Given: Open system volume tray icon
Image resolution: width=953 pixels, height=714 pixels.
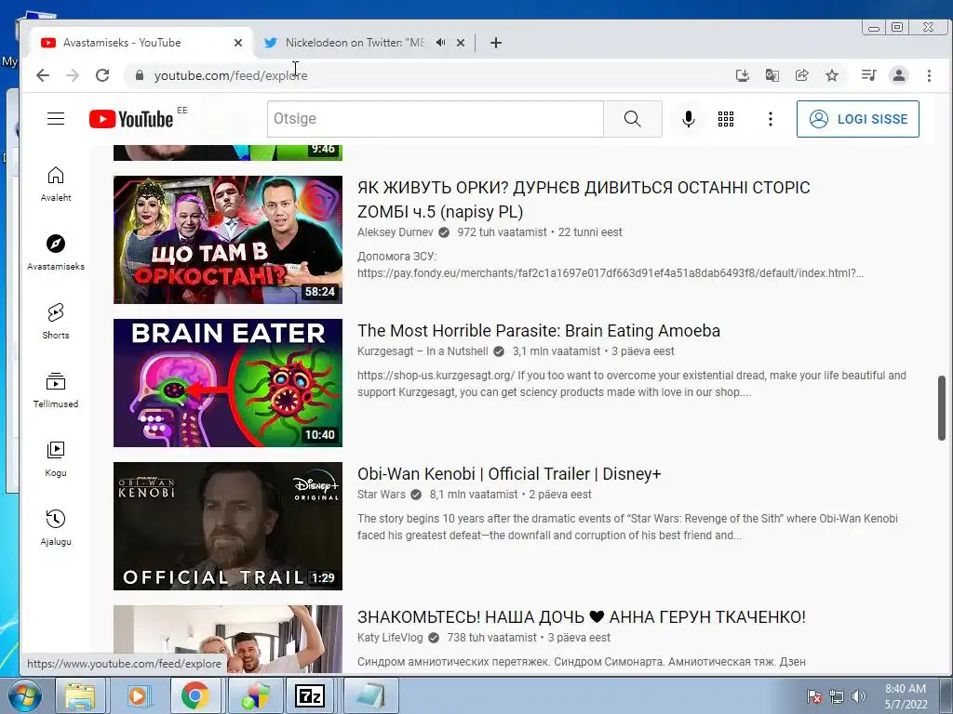Looking at the screenshot, I should click(x=858, y=696).
